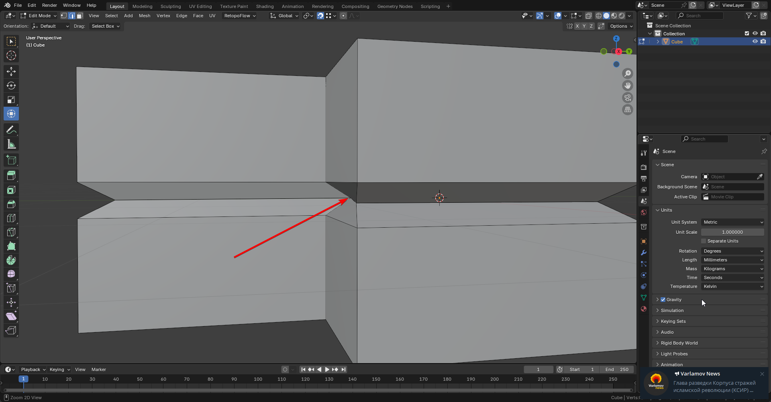Open the Global orientation dropdown
Viewport: 771px width, 402px height.
click(x=284, y=16)
